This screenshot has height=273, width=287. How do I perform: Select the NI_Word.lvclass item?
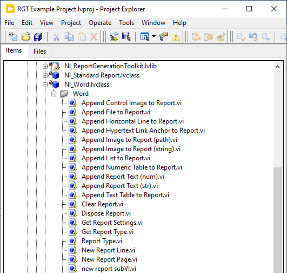[x=87, y=84]
